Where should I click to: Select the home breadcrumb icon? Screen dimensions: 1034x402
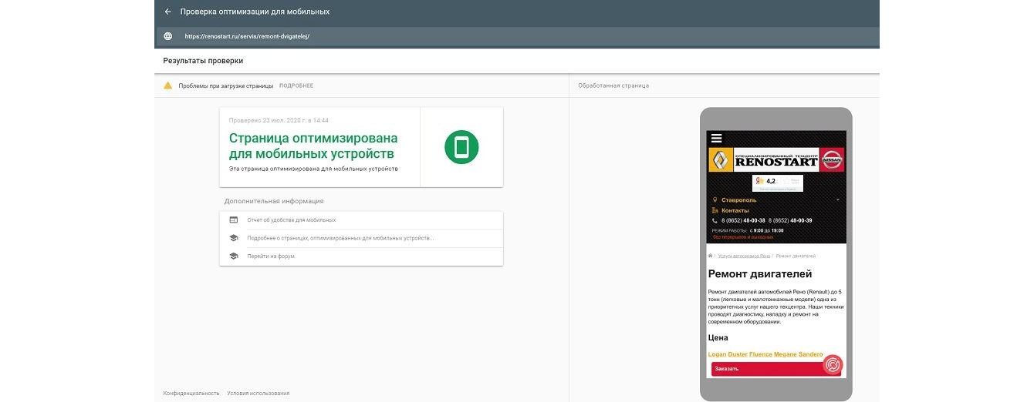click(x=711, y=256)
